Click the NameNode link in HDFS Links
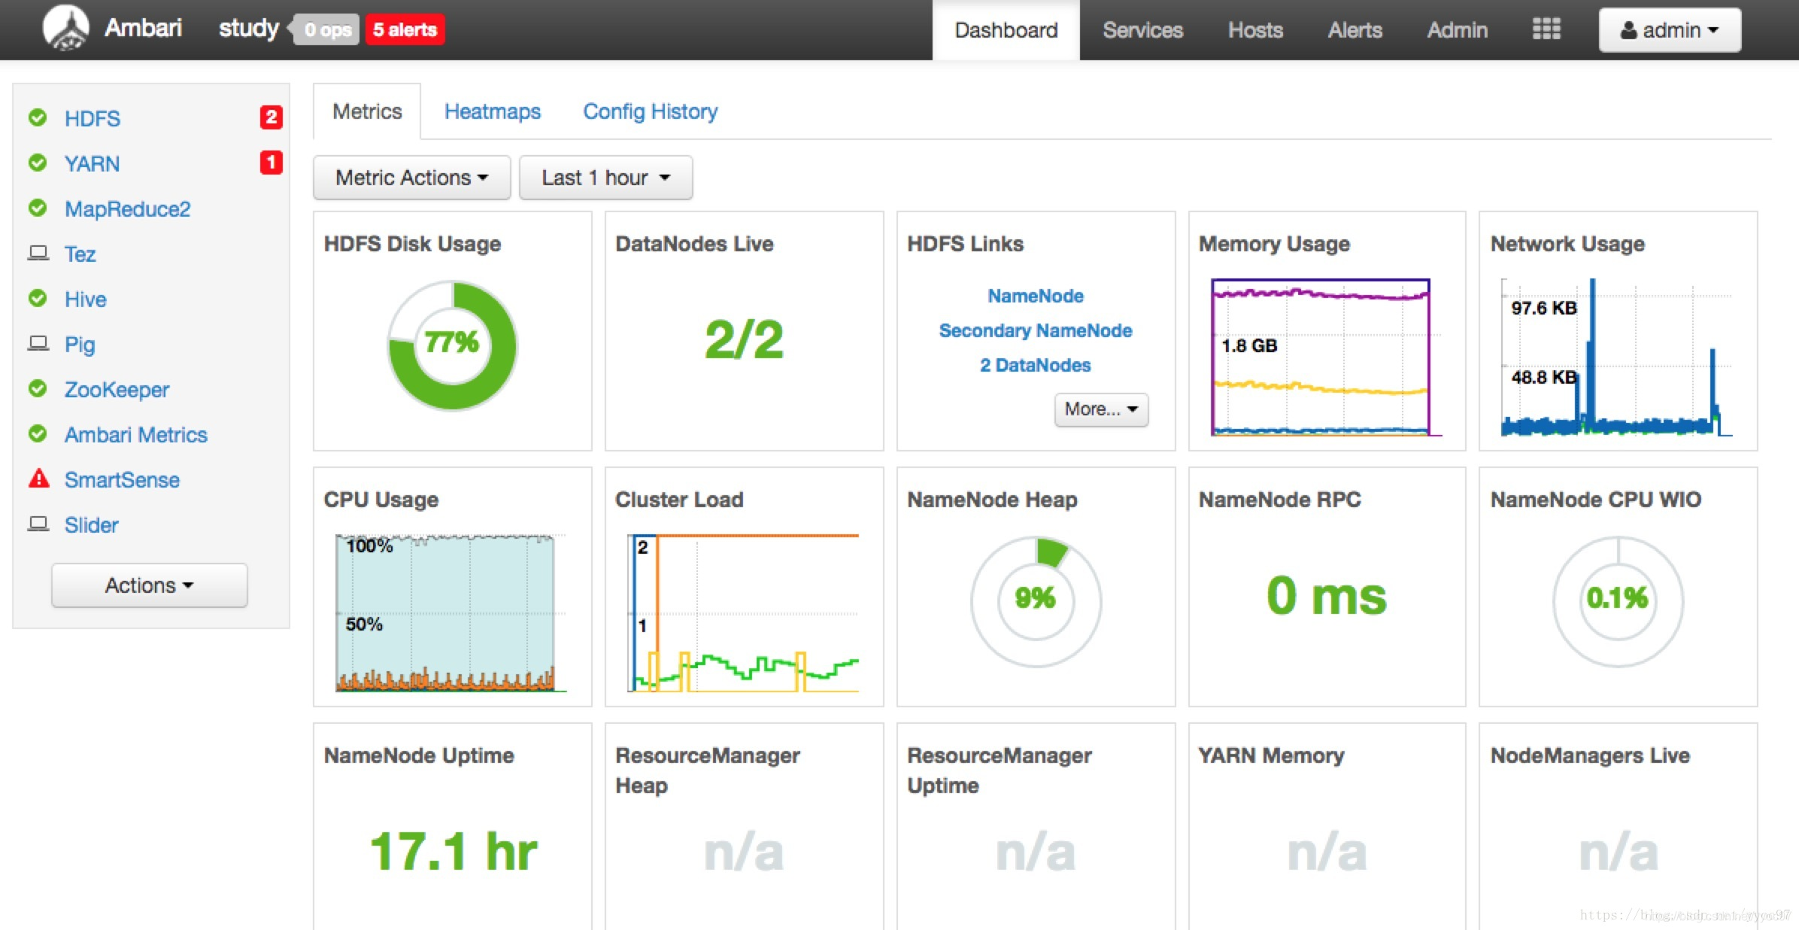 (x=1036, y=296)
